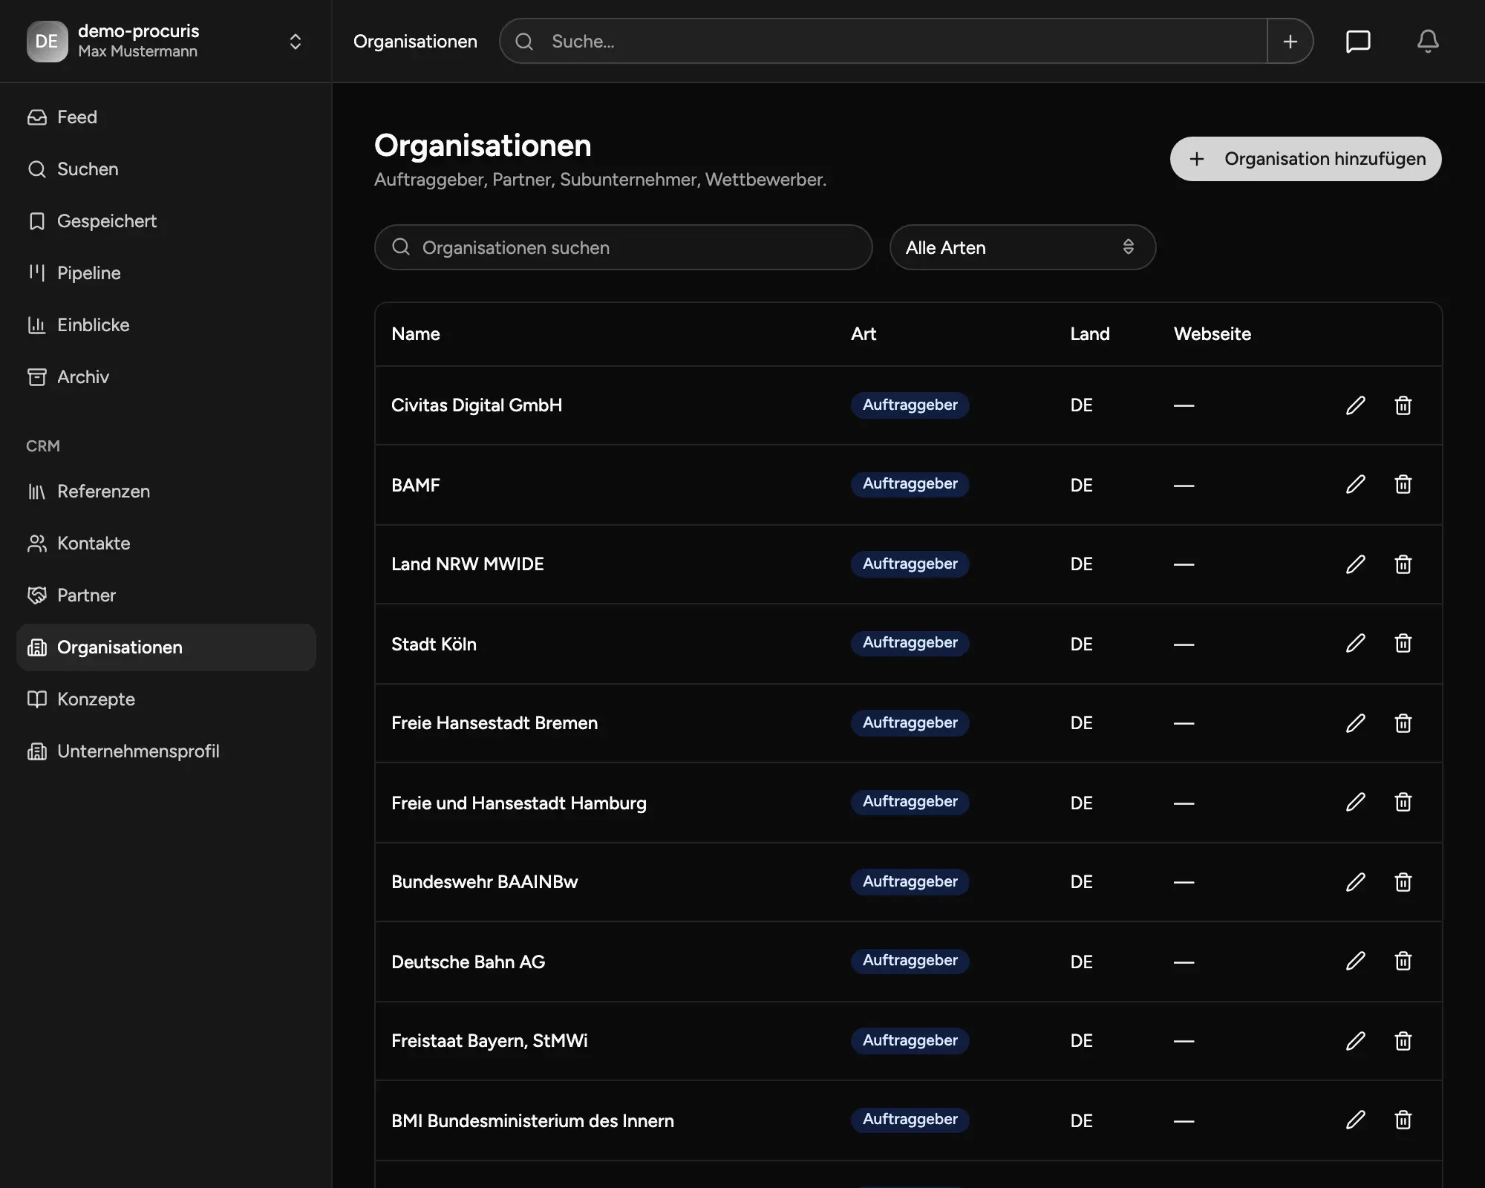Select the BAMF name cell
Screen dimensions: 1485x1188
tap(416, 485)
